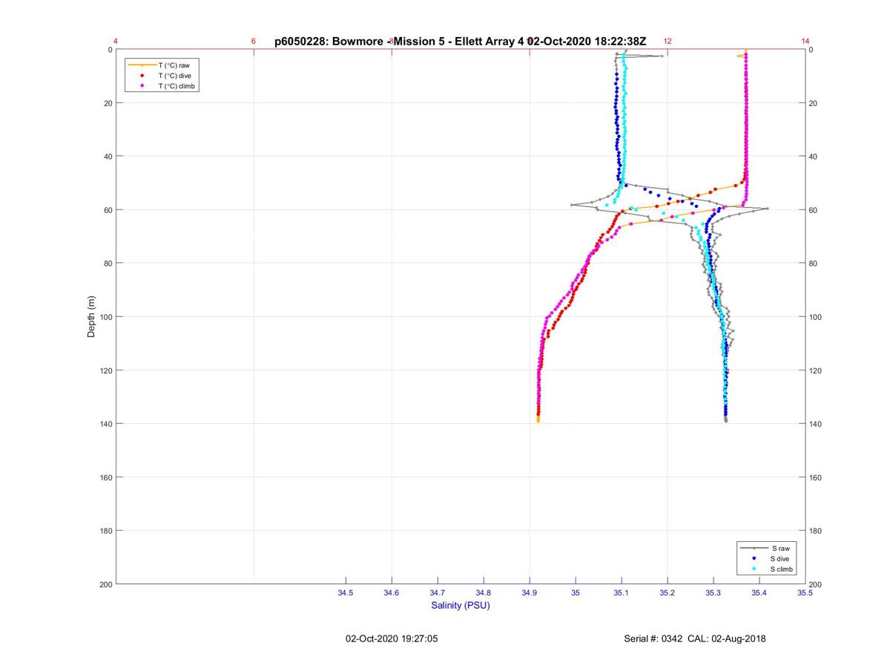Select 'T (°C) raw' legend entry
Image resolution: width=890 pixels, height=657 pixels.
[174, 65]
